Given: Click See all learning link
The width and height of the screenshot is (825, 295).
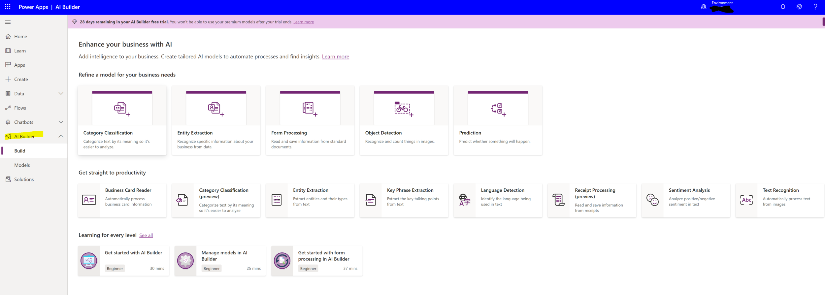Looking at the screenshot, I should [146, 235].
